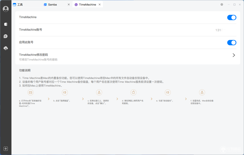Viewport: 244px width, 155px height.
Task: Close the Samba tab
Action: coord(69,5)
